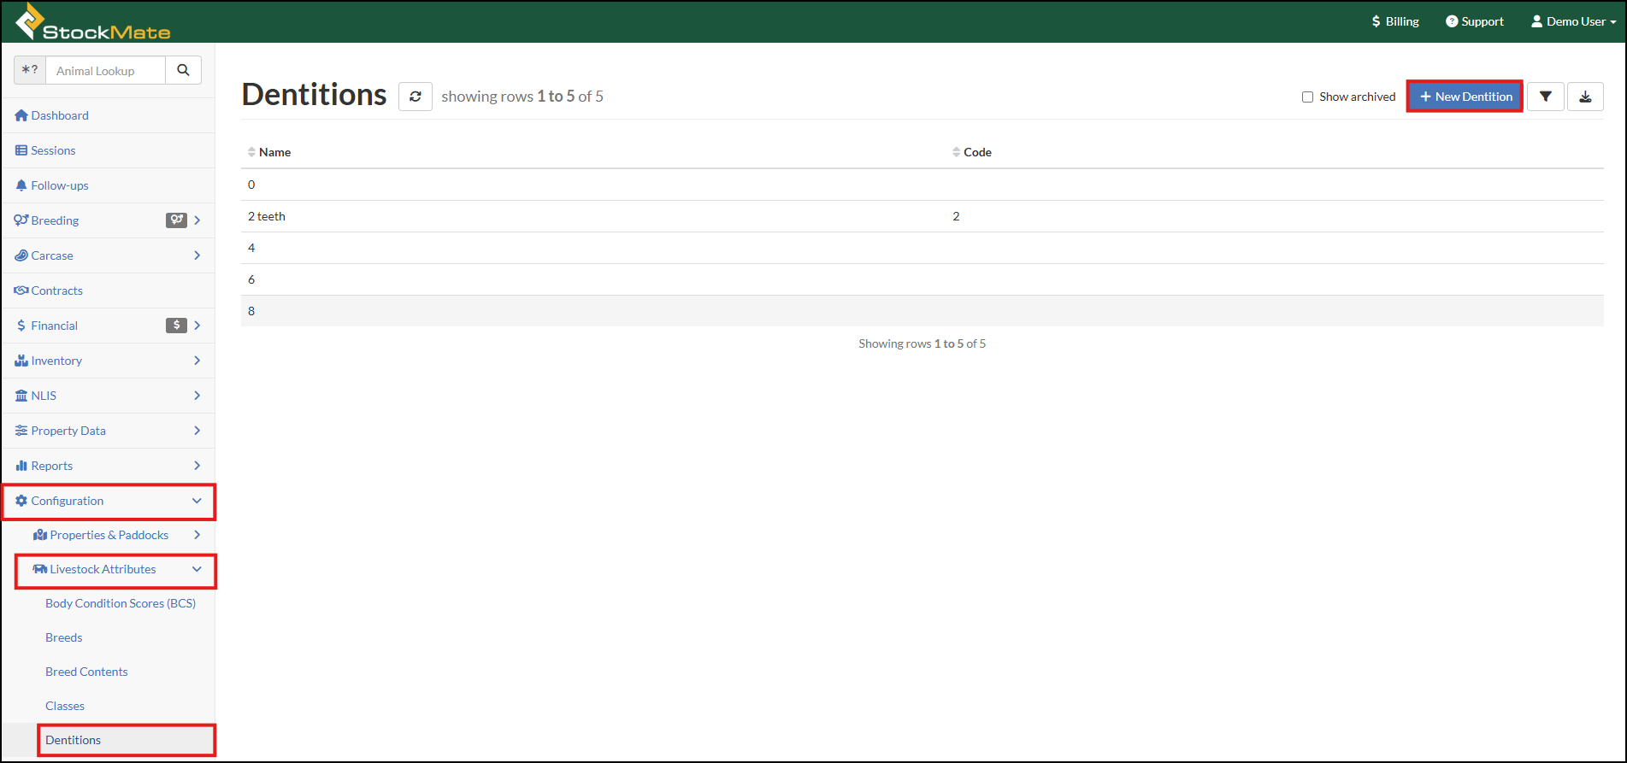Click the New Dentition button
This screenshot has height=763, width=1627.
click(x=1465, y=97)
